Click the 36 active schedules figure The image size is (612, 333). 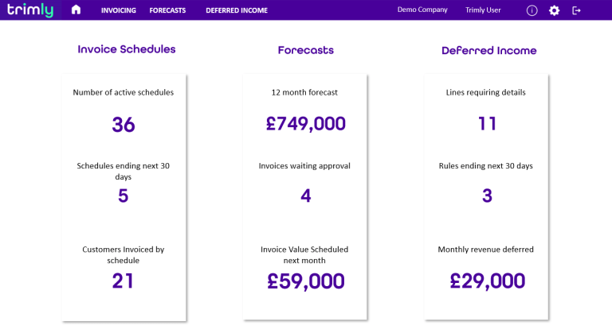point(124,125)
